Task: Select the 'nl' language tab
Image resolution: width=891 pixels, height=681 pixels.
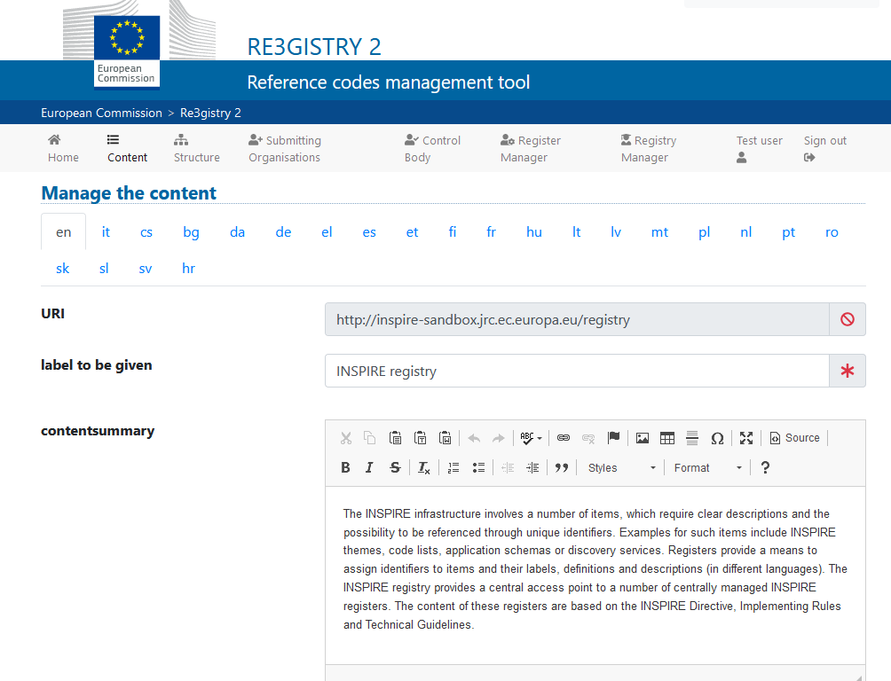Action: tap(746, 231)
